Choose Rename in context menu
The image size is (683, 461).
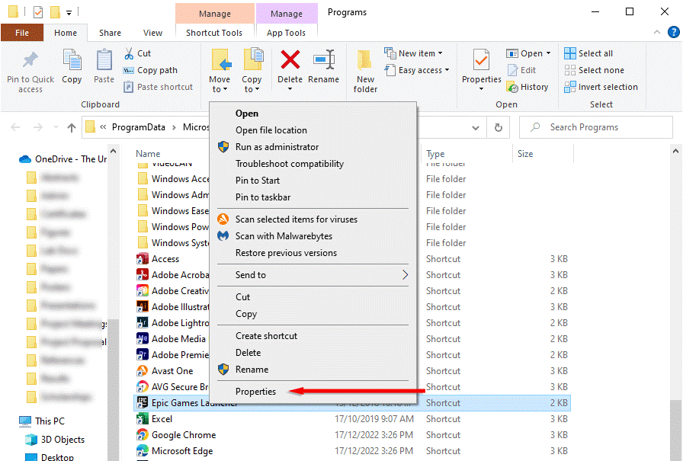[313, 370]
